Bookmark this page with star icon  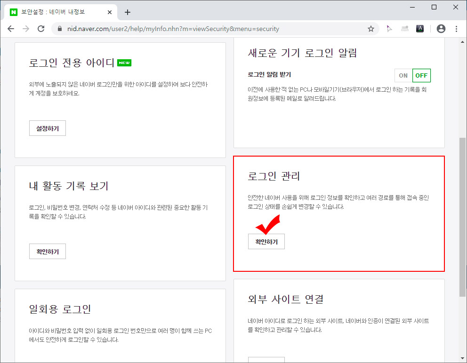tap(371, 29)
